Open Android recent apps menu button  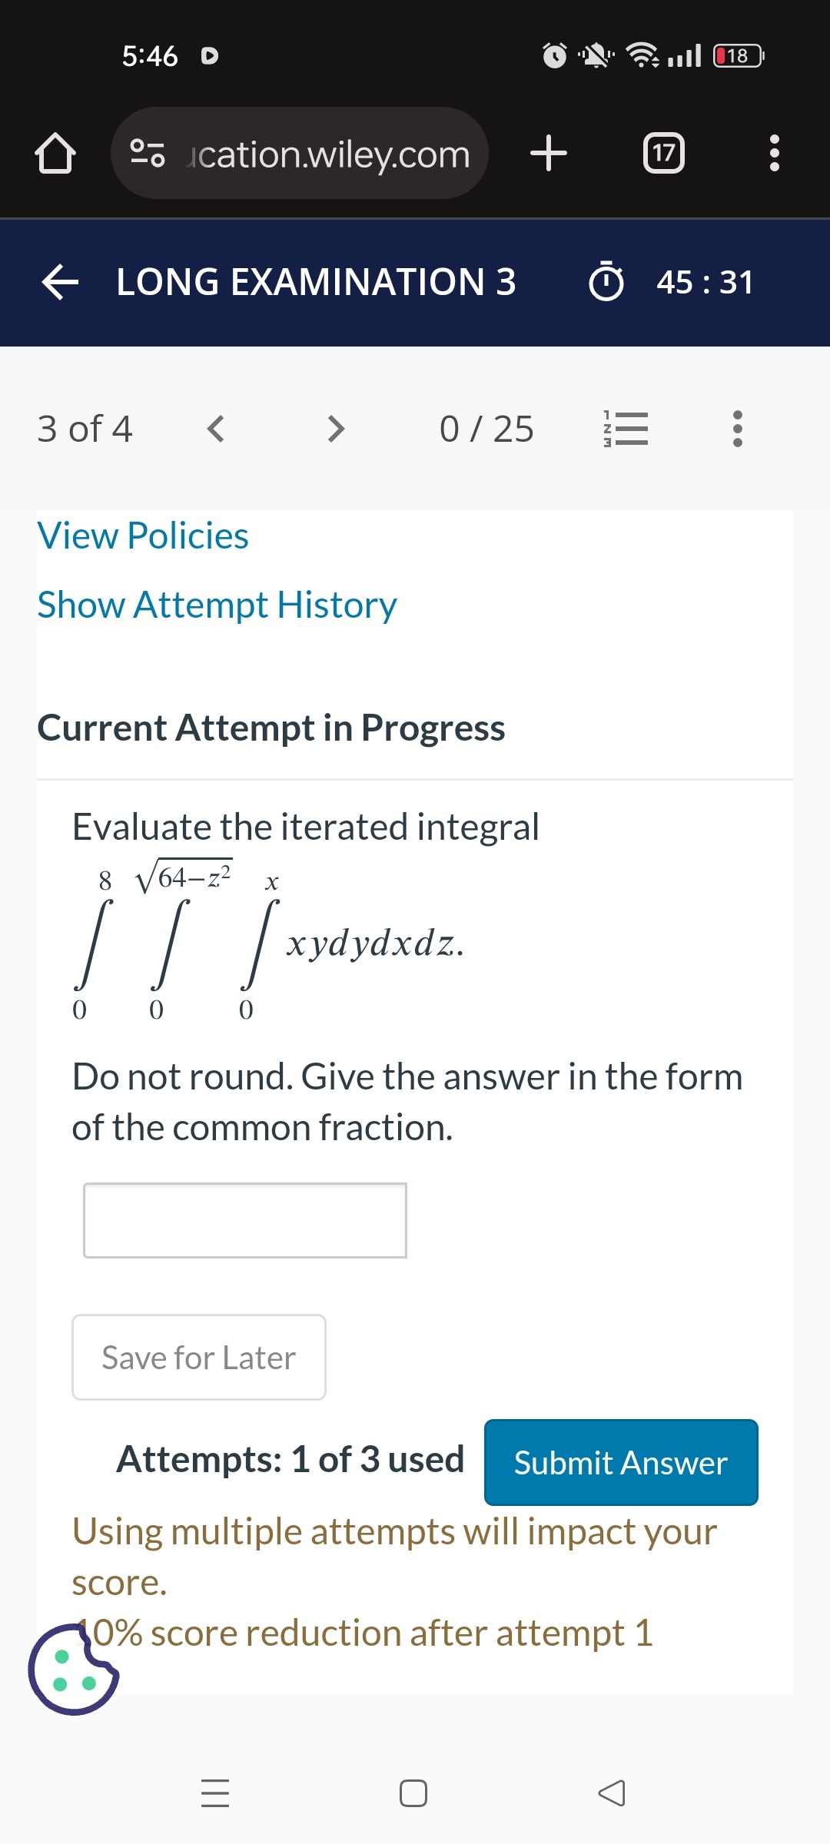[x=215, y=1793]
